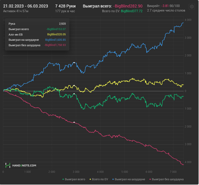Click tooltip showdown value BigBlind1,605.85

click(x=55, y=40)
